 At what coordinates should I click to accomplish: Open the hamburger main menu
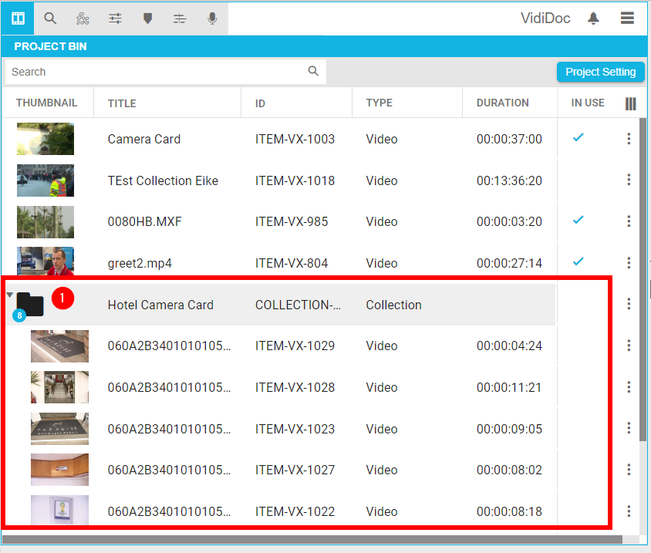tap(627, 19)
